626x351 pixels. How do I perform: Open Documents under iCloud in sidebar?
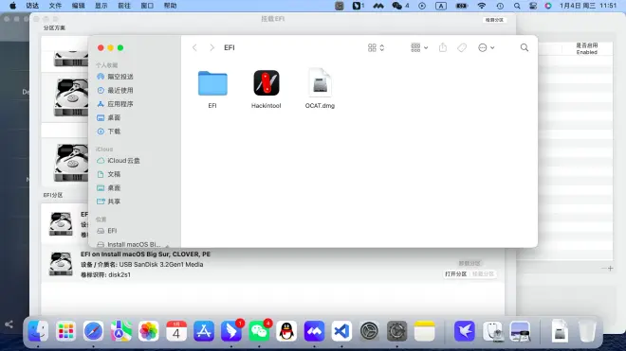108,174
